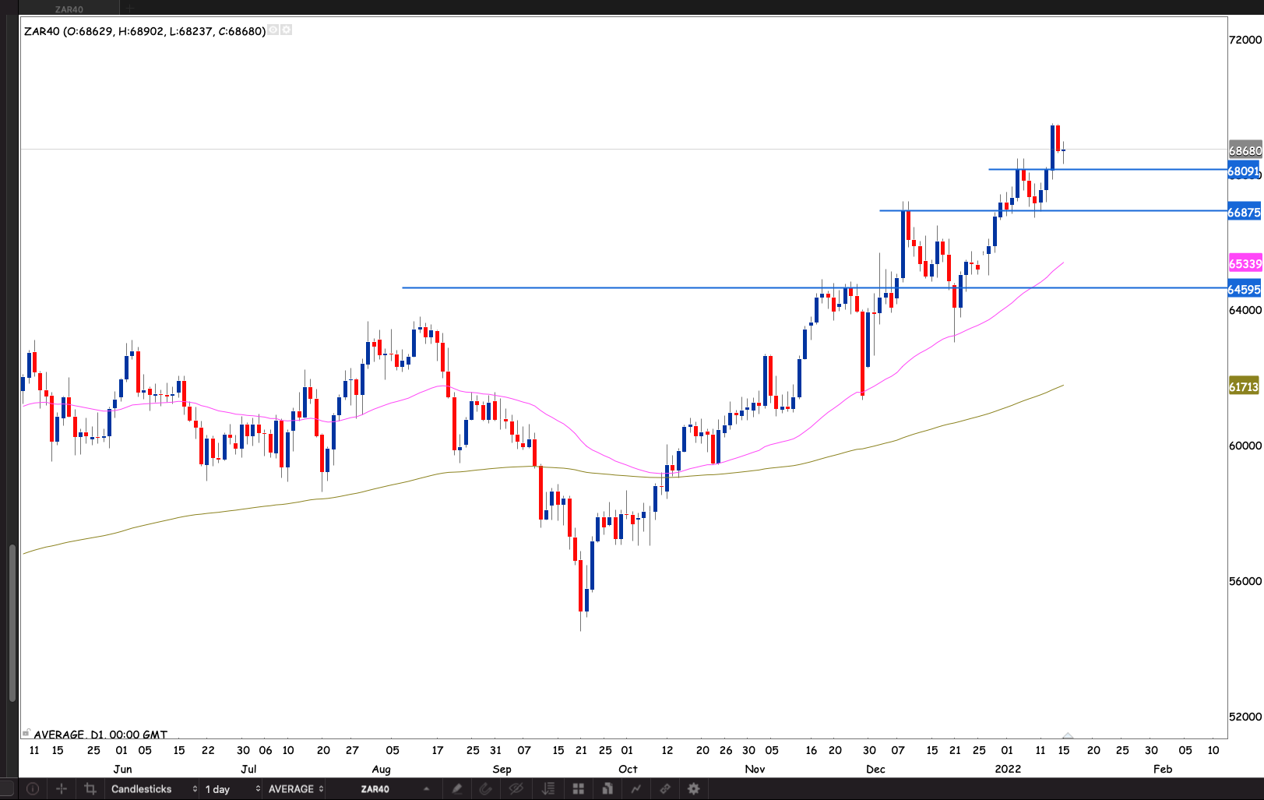This screenshot has height=800, width=1264.
Task: Switch to the ZAR40 chart tab
Action: [69, 9]
